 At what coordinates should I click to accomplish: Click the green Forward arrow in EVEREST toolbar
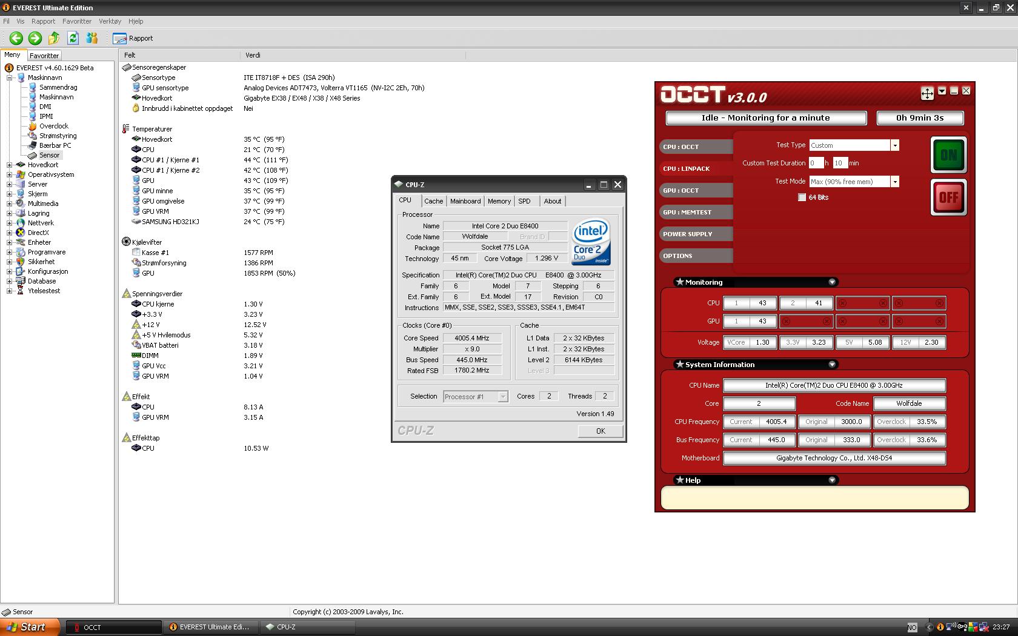[35, 38]
